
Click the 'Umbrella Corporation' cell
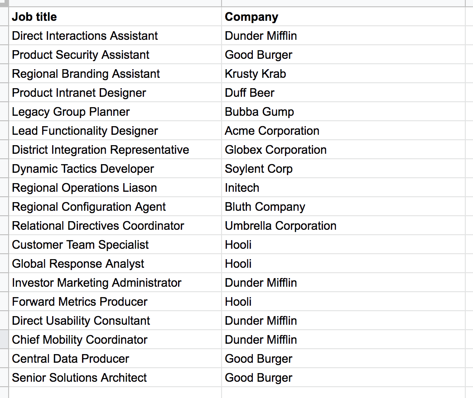pyautogui.click(x=343, y=225)
